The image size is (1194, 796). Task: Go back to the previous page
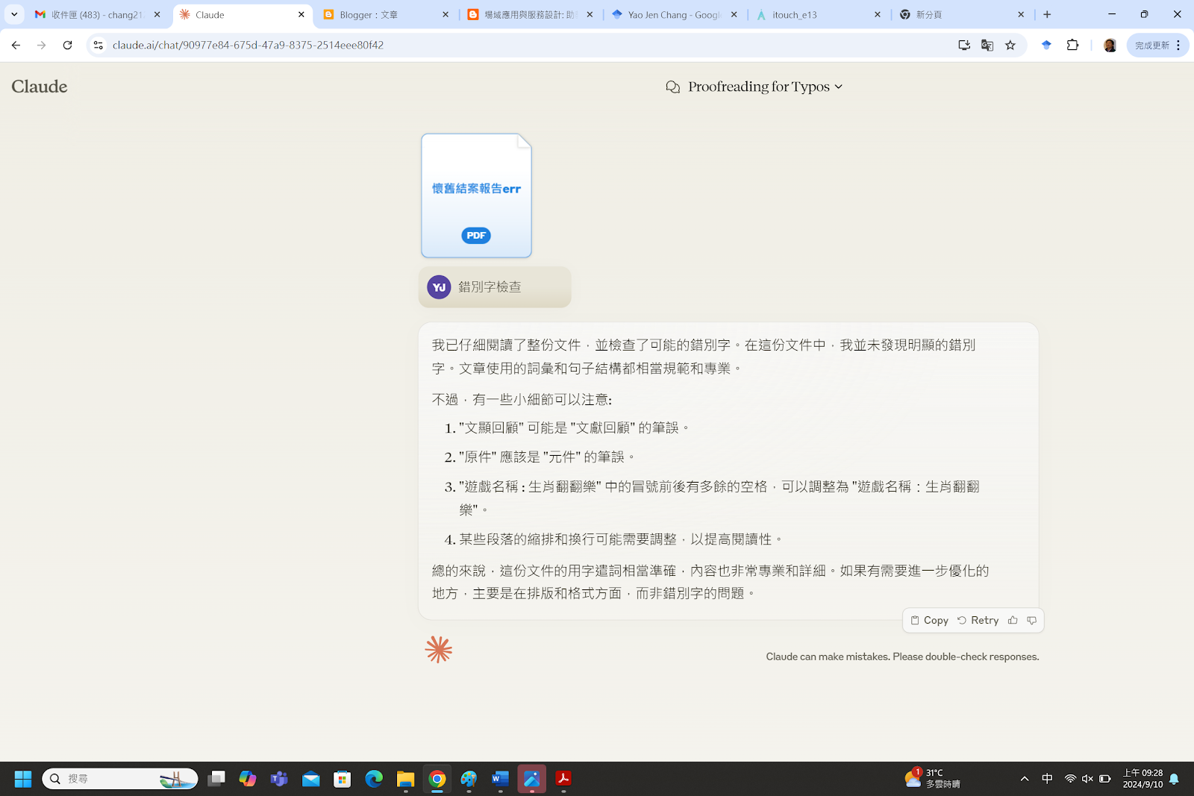(x=16, y=46)
